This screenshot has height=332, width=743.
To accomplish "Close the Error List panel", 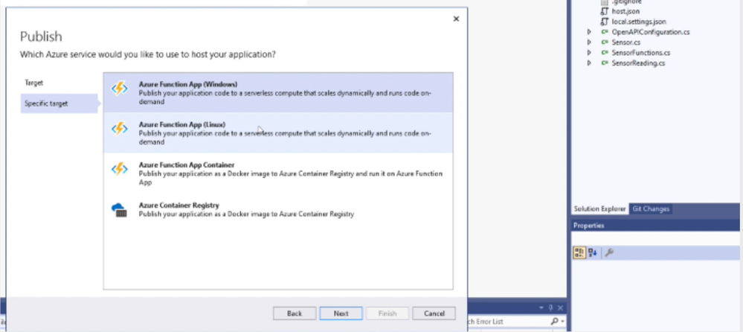I will click(x=561, y=308).
